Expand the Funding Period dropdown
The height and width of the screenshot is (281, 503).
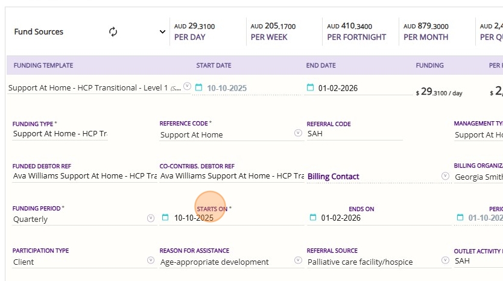[x=151, y=218]
